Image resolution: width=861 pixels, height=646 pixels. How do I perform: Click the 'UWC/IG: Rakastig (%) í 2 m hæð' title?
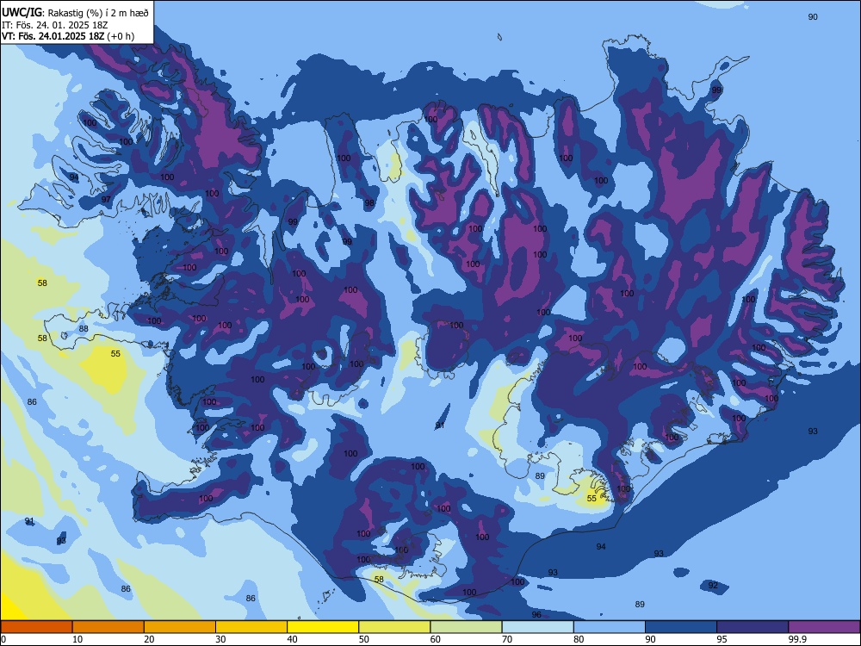pos(75,13)
